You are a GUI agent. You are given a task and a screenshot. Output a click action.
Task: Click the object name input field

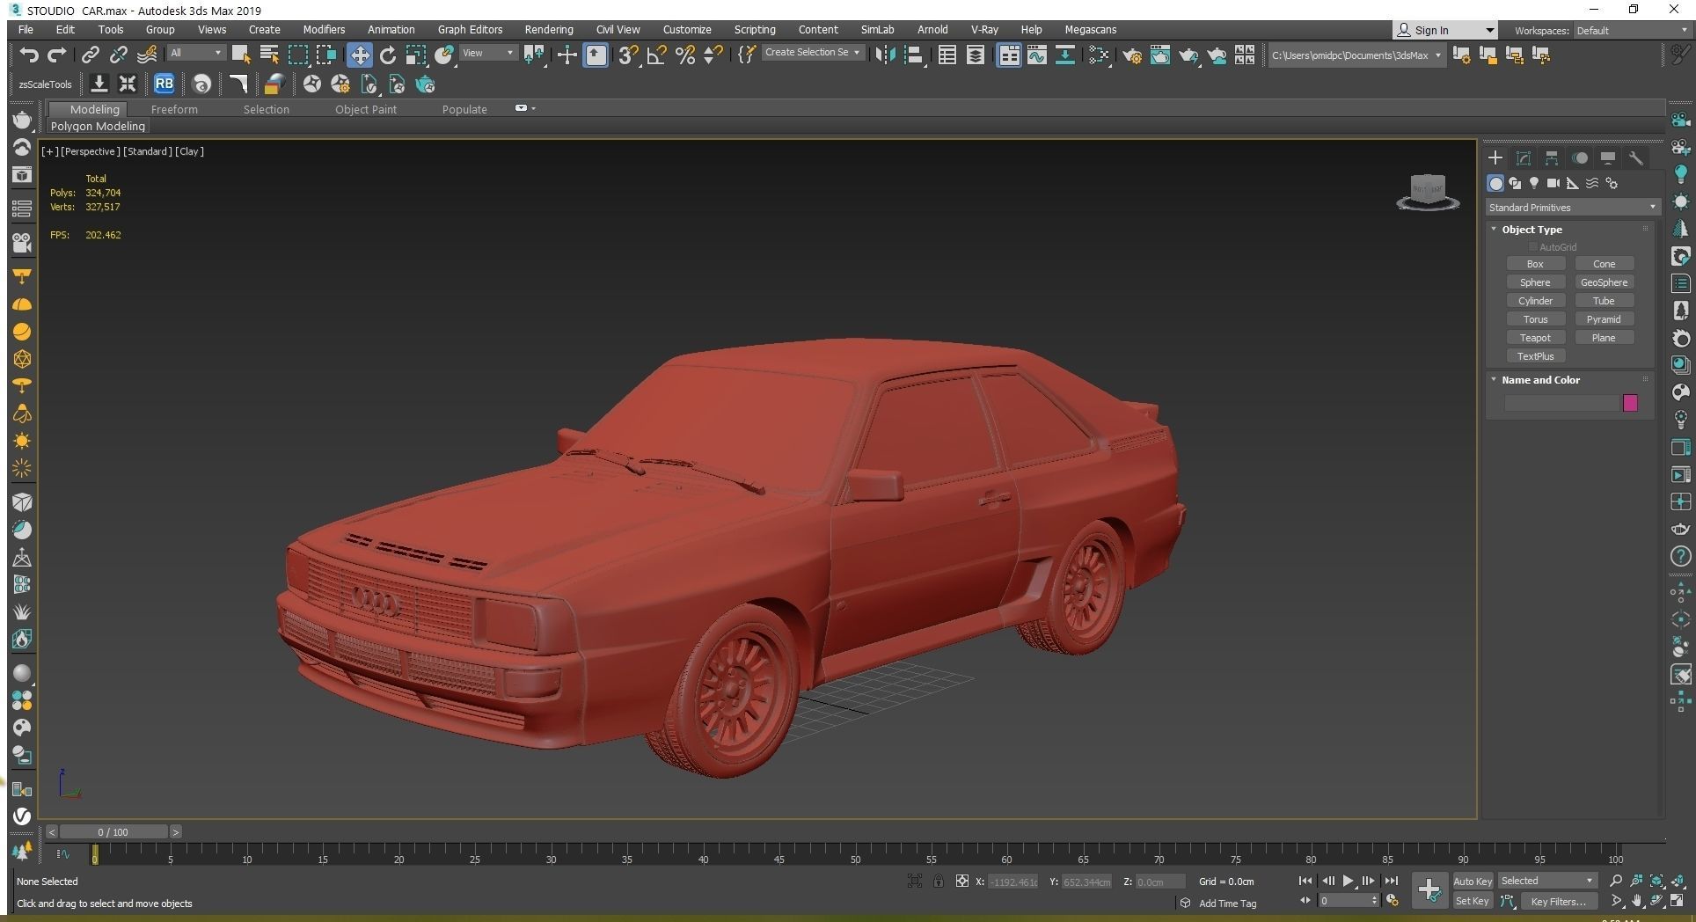(x=1561, y=403)
